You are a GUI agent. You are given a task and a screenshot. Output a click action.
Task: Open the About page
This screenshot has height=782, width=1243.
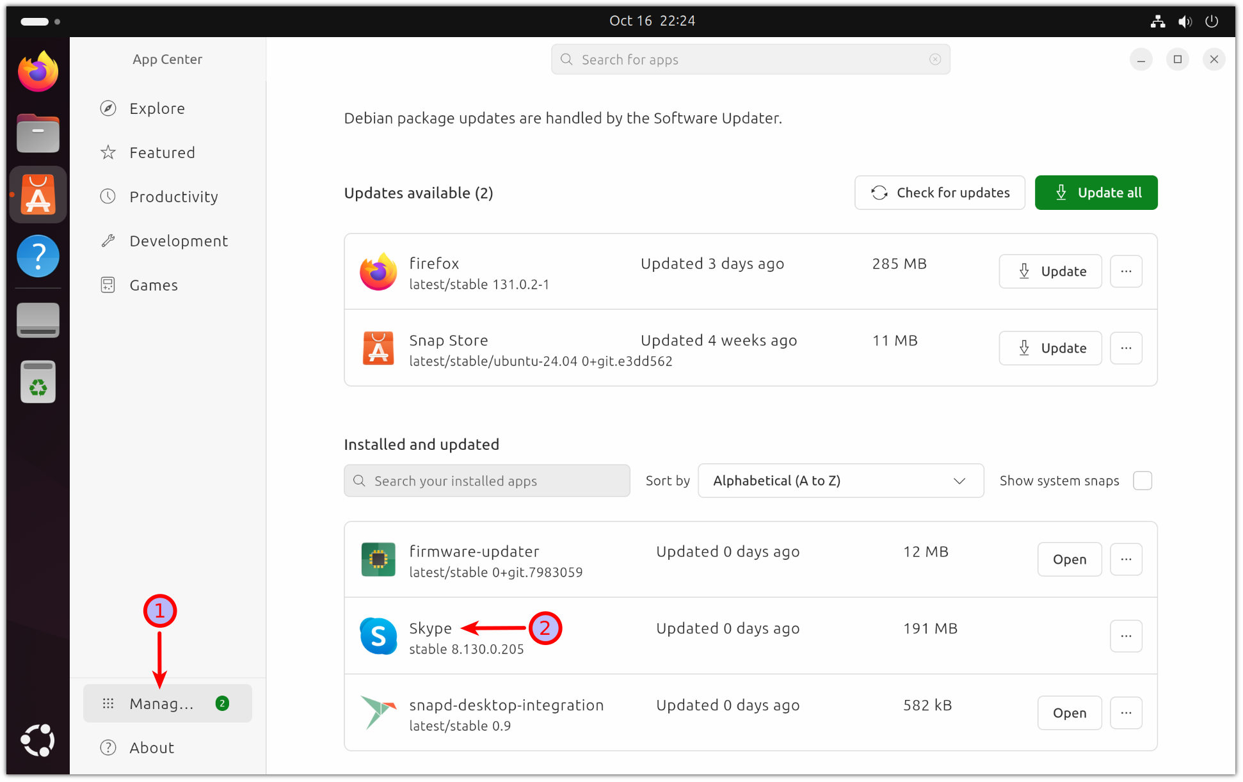[168, 747]
